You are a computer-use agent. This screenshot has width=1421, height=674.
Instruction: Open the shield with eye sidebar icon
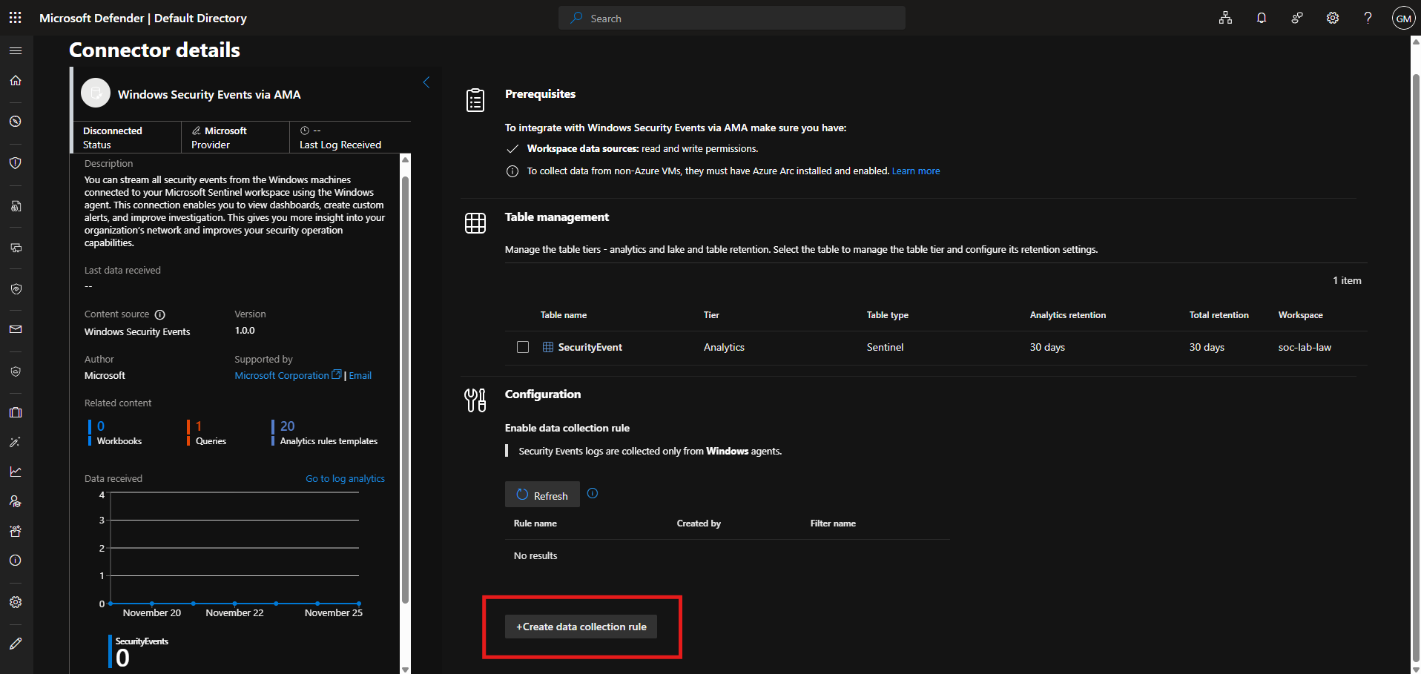click(16, 289)
